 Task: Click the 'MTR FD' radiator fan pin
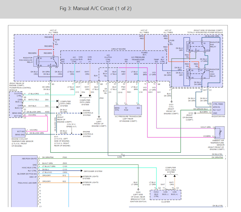tap(216, 107)
